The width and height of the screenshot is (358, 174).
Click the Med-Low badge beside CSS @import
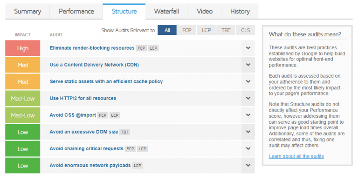point(22,115)
